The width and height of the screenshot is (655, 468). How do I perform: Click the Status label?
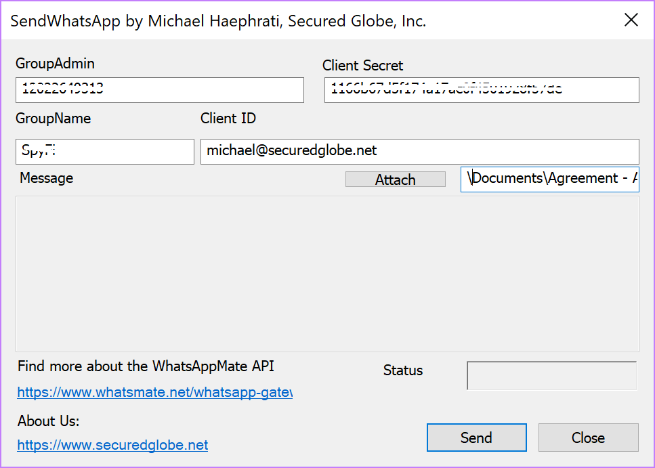(x=403, y=370)
